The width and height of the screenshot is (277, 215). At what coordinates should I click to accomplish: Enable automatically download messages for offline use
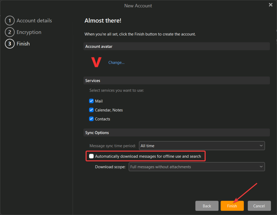click(91, 156)
